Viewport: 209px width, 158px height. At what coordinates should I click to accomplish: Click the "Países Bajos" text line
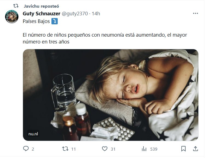(36, 21)
